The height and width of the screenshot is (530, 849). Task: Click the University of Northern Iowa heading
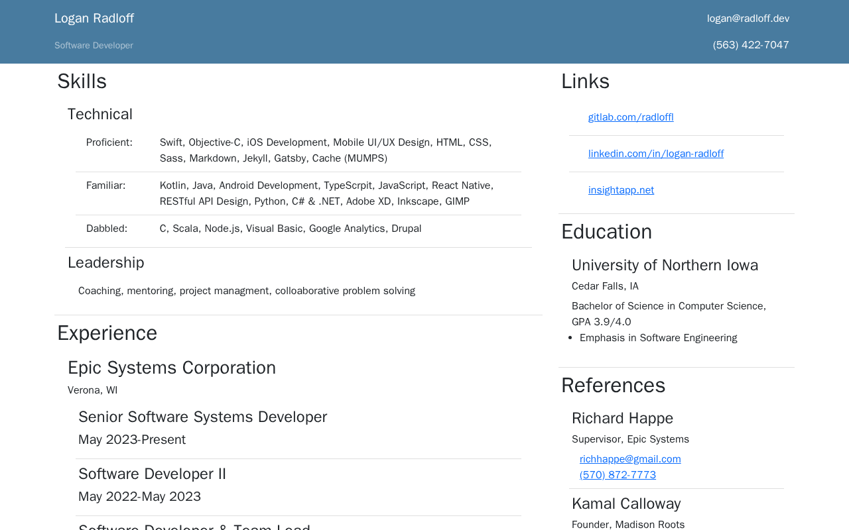click(x=665, y=265)
